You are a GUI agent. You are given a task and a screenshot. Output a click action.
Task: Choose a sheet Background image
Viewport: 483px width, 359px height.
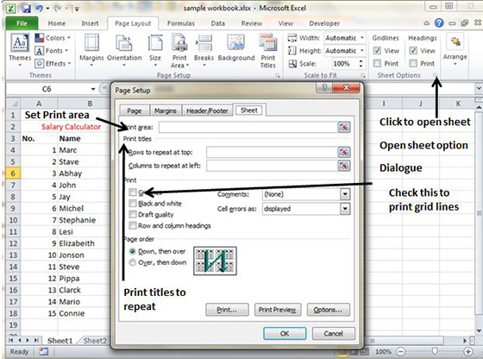236,47
